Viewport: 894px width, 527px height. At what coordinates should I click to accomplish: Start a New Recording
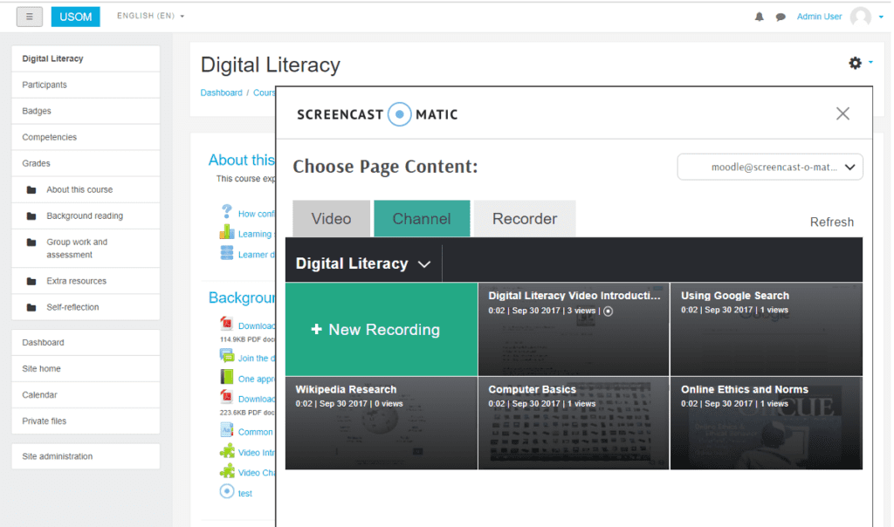pos(382,329)
